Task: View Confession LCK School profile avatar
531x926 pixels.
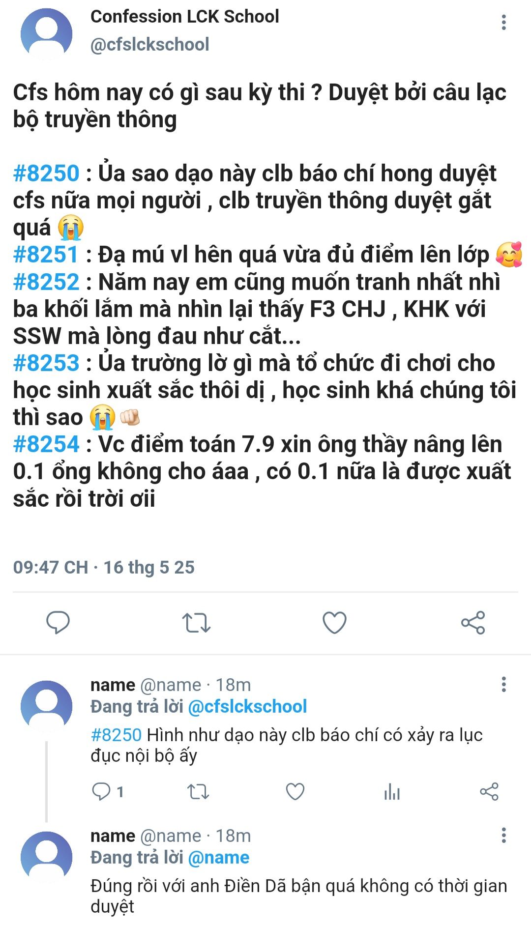Action: pyautogui.click(x=47, y=33)
